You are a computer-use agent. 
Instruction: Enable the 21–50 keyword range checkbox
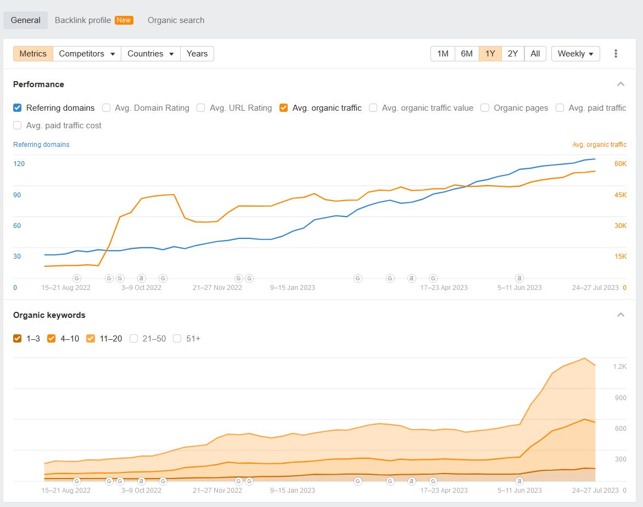133,338
